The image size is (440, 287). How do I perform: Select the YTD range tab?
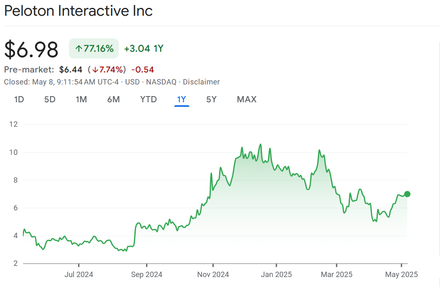tap(148, 99)
